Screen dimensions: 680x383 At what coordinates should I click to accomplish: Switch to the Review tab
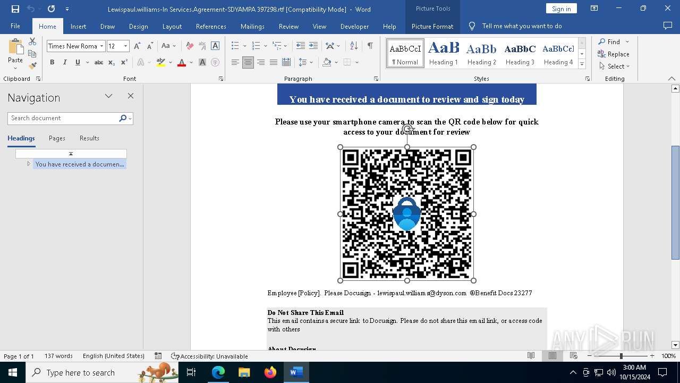[x=288, y=26]
